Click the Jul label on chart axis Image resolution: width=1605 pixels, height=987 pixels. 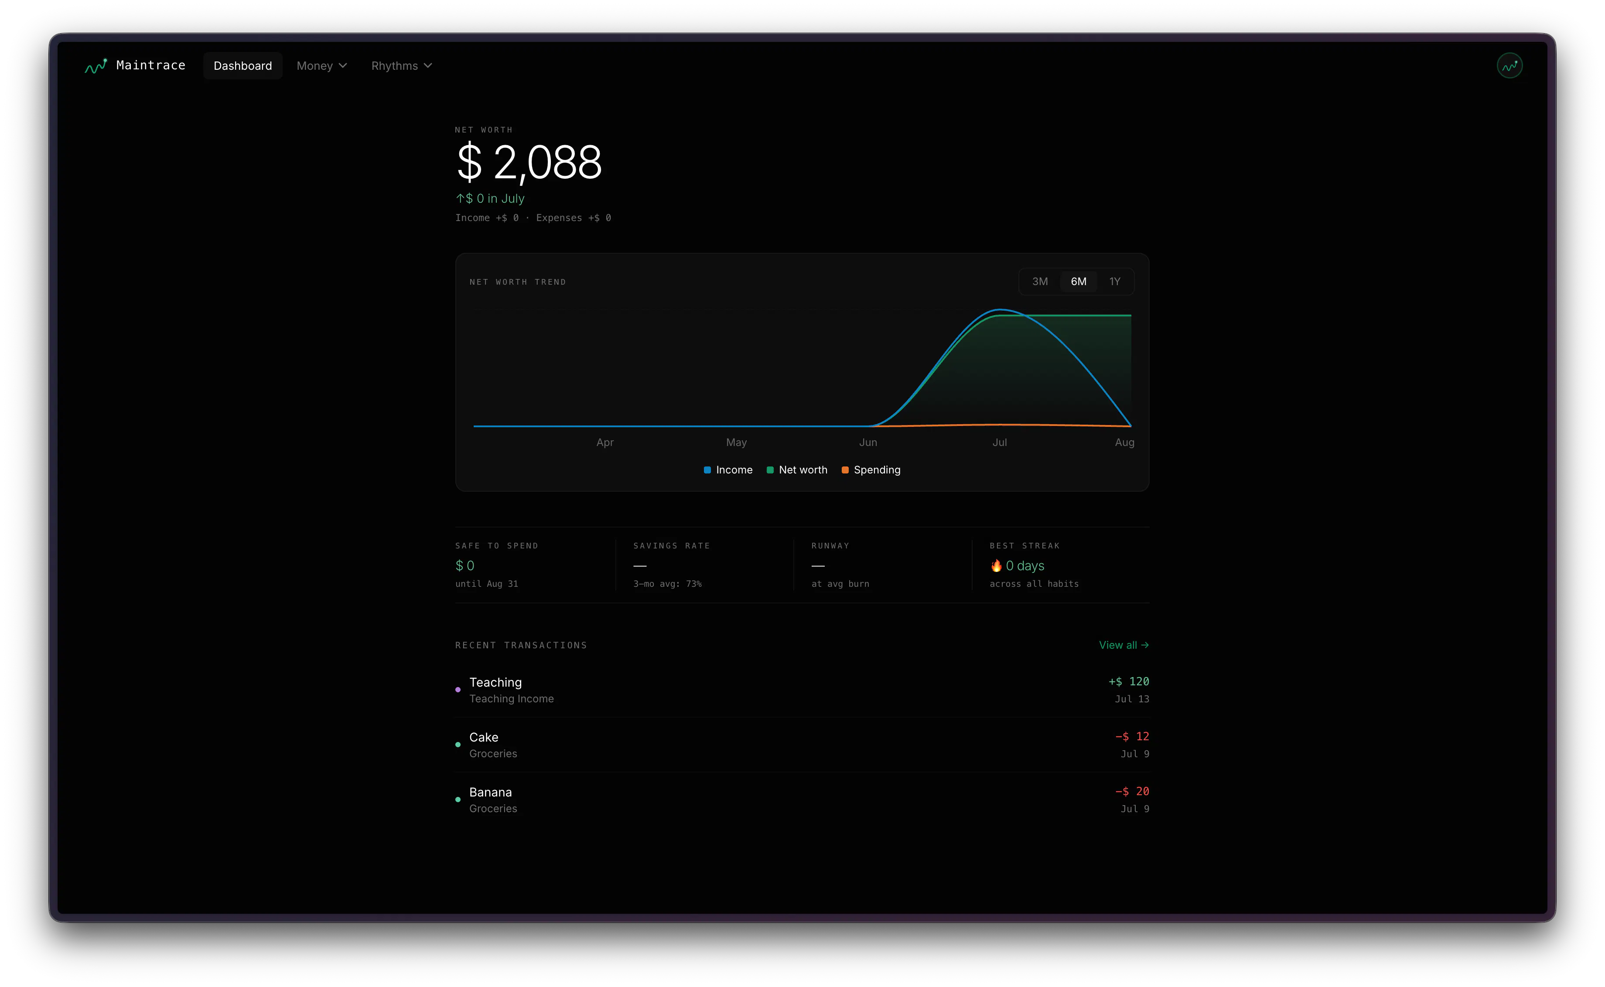tap(999, 442)
